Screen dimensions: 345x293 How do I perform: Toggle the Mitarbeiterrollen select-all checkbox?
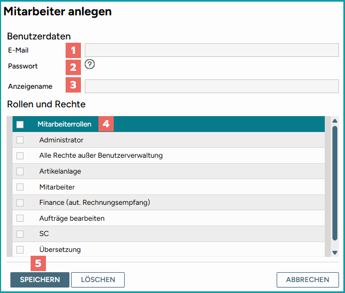point(20,124)
